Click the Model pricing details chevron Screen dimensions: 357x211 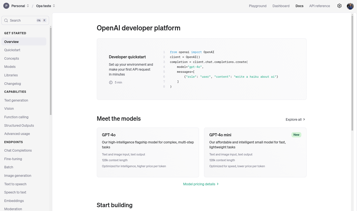218,184
